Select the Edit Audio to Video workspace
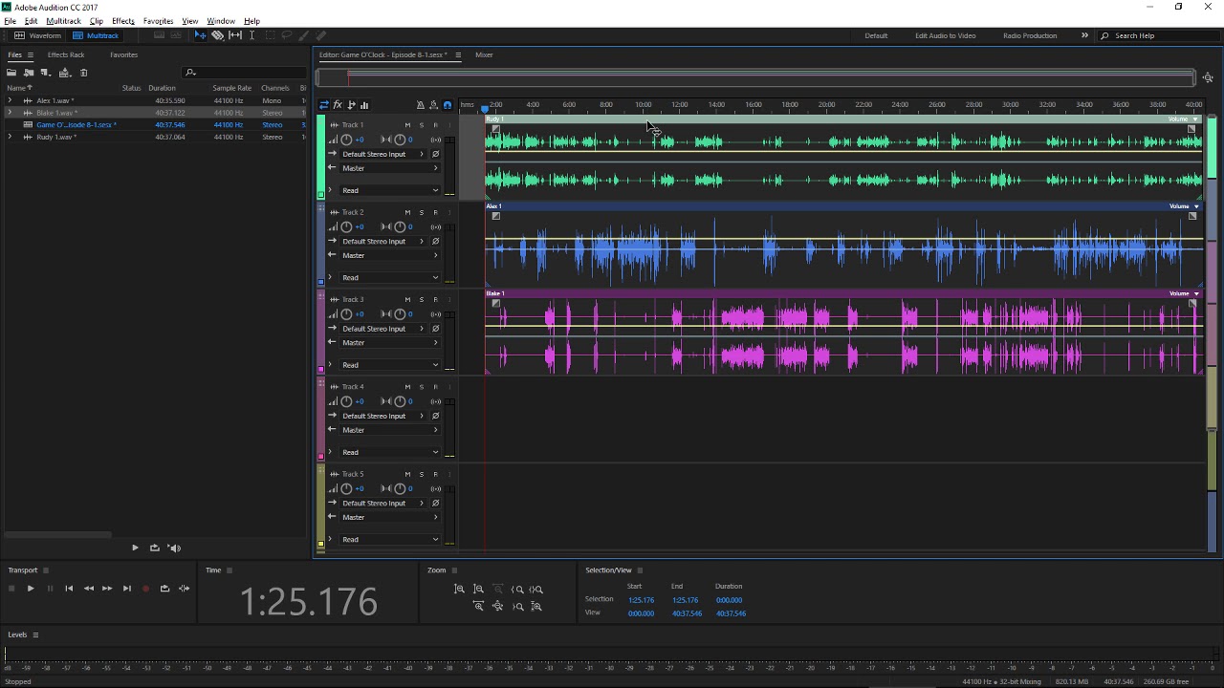 [x=945, y=35]
